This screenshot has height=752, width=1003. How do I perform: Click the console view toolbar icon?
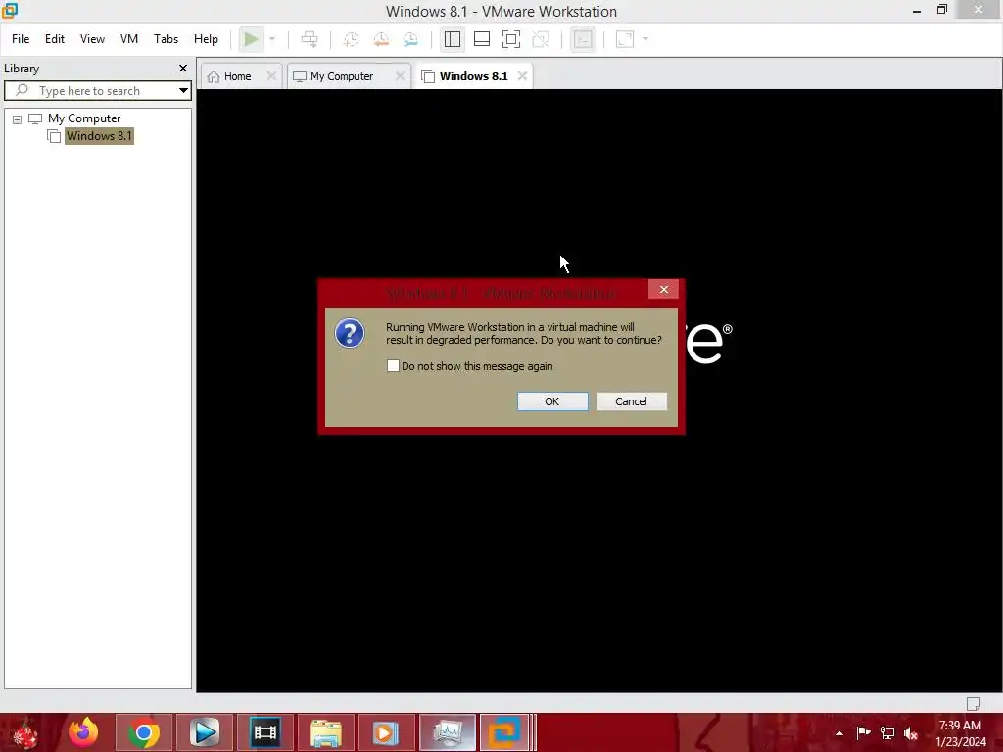[583, 39]
